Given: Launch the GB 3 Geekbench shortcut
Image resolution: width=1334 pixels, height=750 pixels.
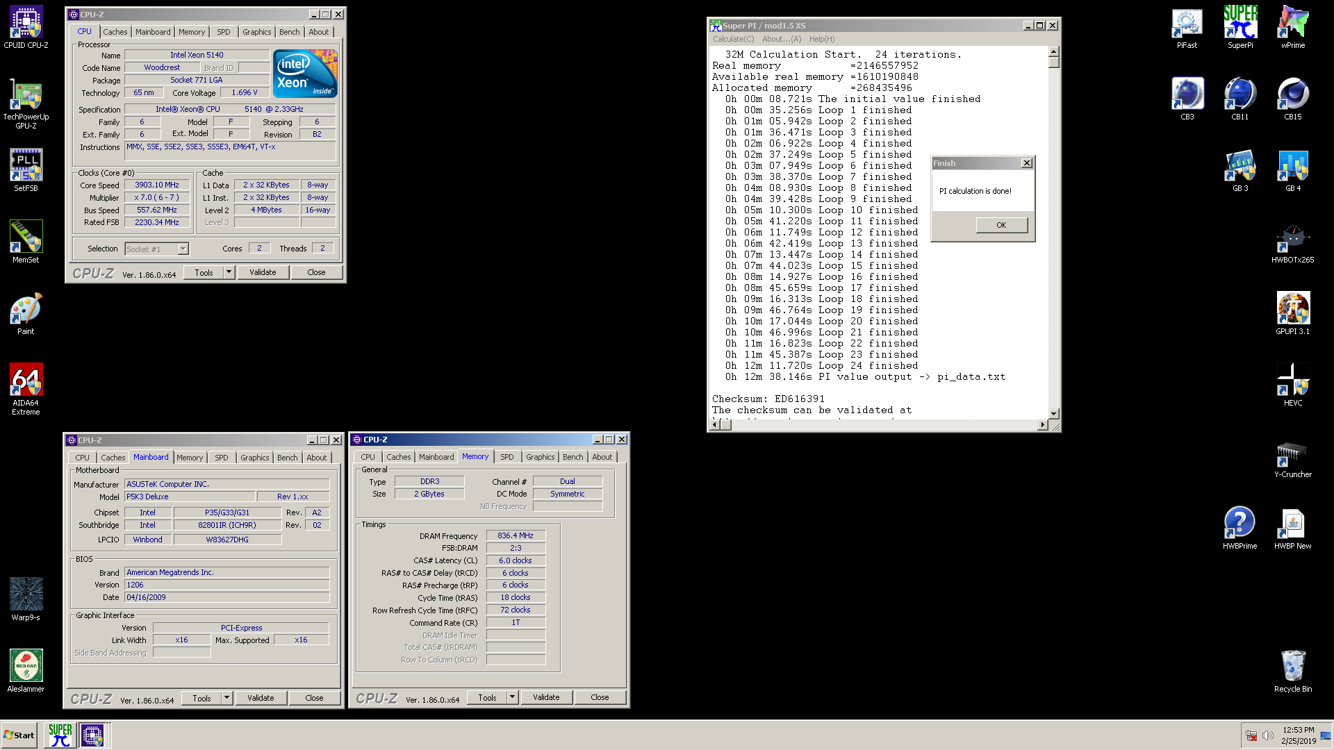Looking at the screenshot, I should point(1240,171).
